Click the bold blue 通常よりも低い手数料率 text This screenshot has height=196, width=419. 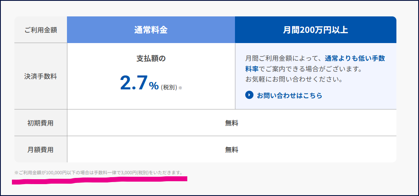click(355, 58)
